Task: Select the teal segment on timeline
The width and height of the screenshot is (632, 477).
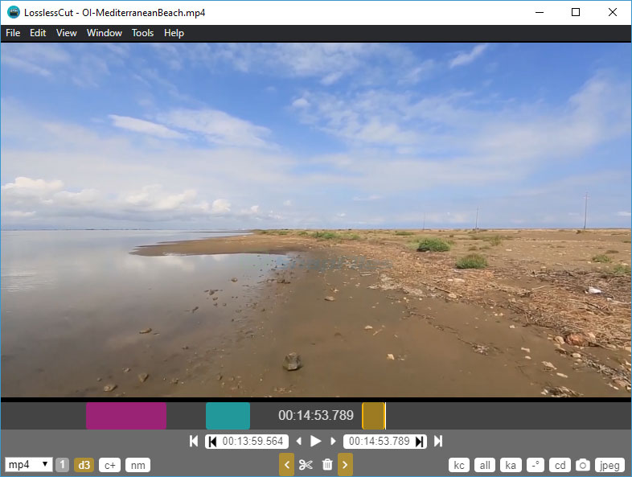Action: tap(228, 416)
